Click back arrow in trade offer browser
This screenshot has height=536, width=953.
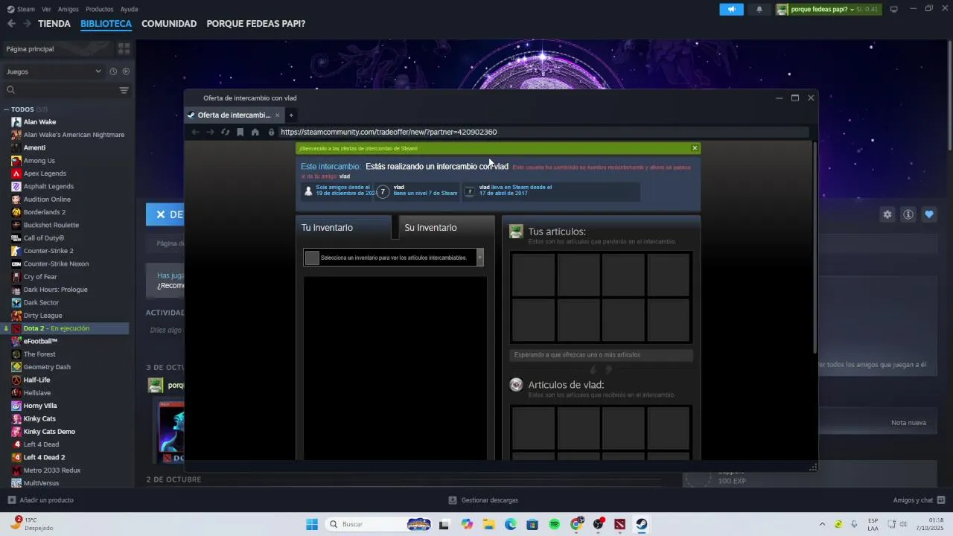(x=195, y=132)
